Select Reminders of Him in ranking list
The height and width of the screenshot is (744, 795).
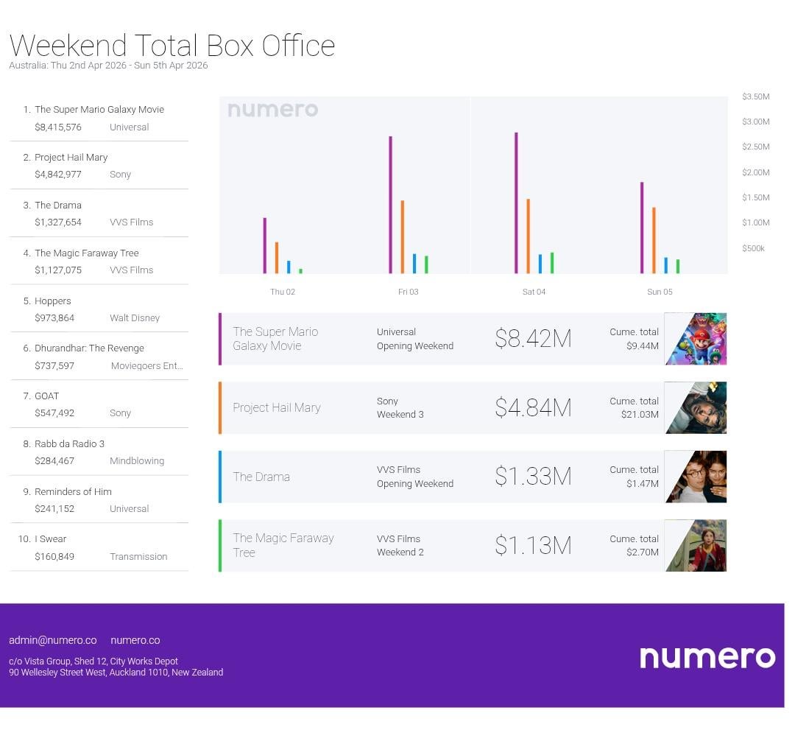[73, 491]
